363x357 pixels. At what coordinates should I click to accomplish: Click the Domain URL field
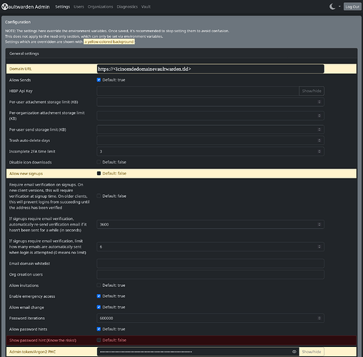tap(211, 69)
